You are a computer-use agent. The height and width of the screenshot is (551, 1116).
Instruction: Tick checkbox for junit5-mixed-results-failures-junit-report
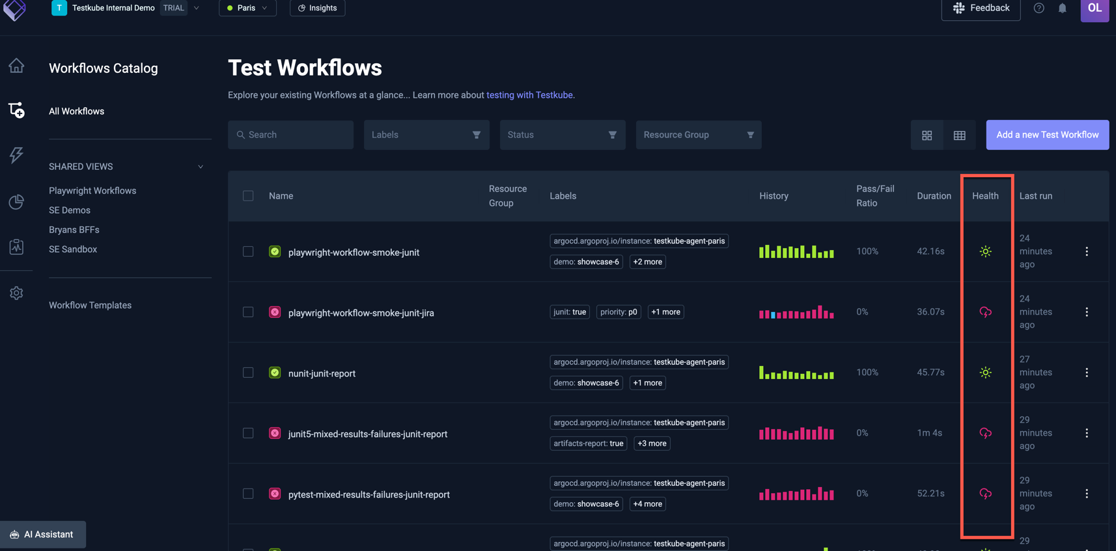[x=248, y=433]
